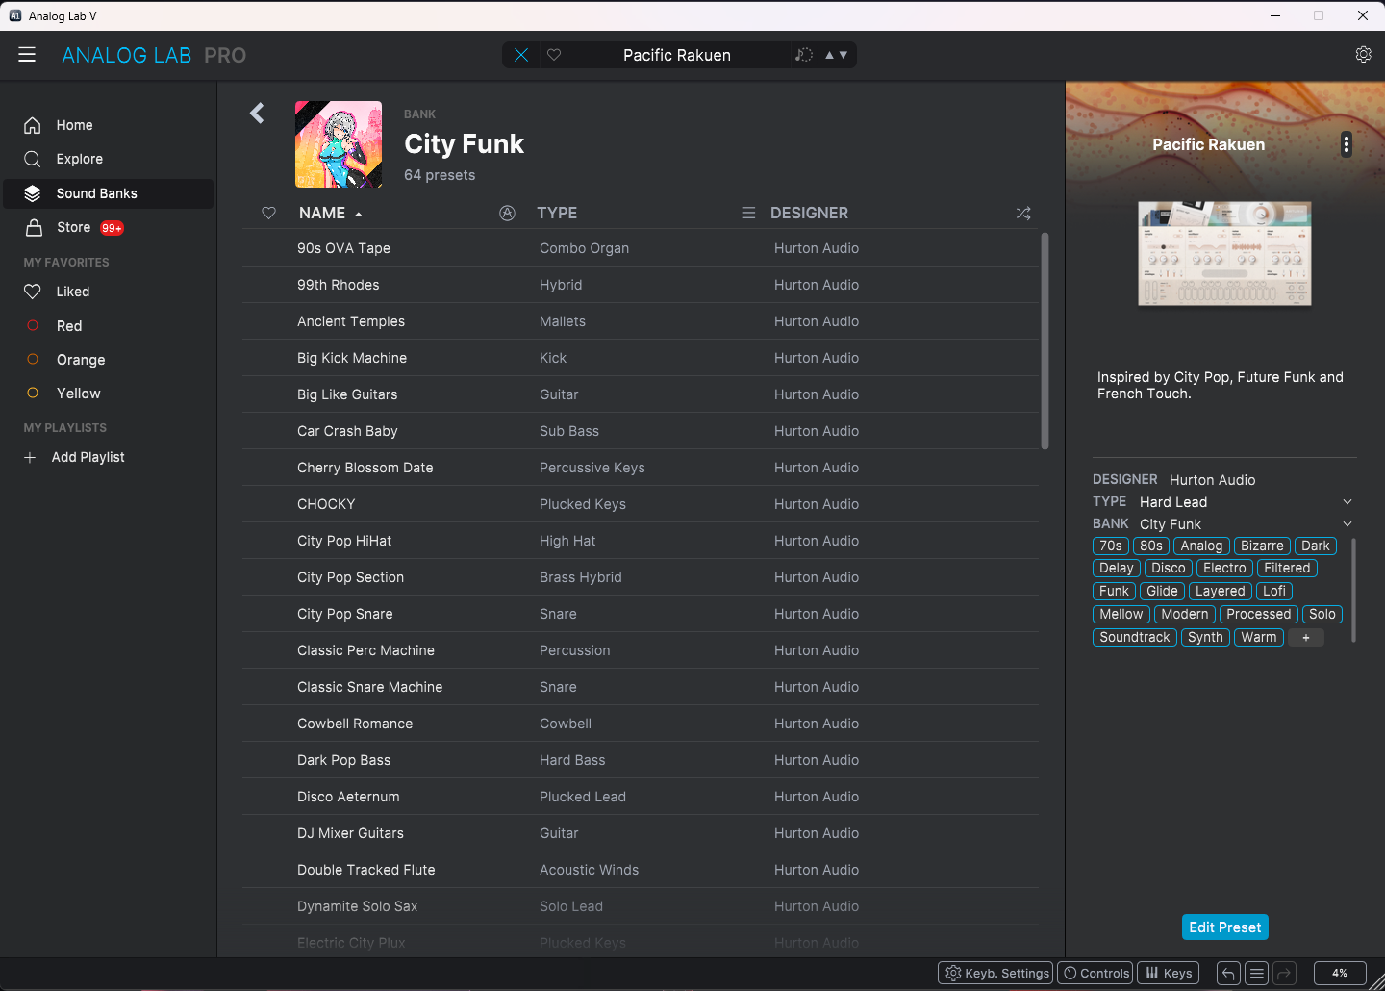Select the Cowbell Romance preset
Viewport: 1385px width, 991px height.
click(641, 724)
